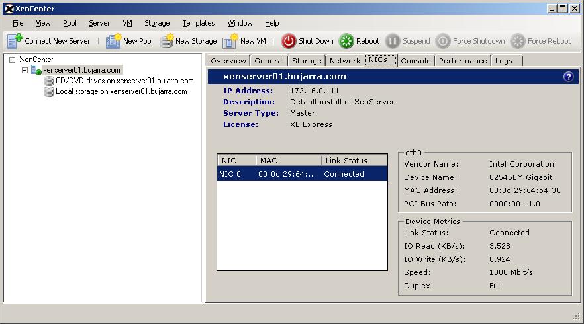Click the Shut Down button label
The image size is (584, 324).
tap(316, 41)
